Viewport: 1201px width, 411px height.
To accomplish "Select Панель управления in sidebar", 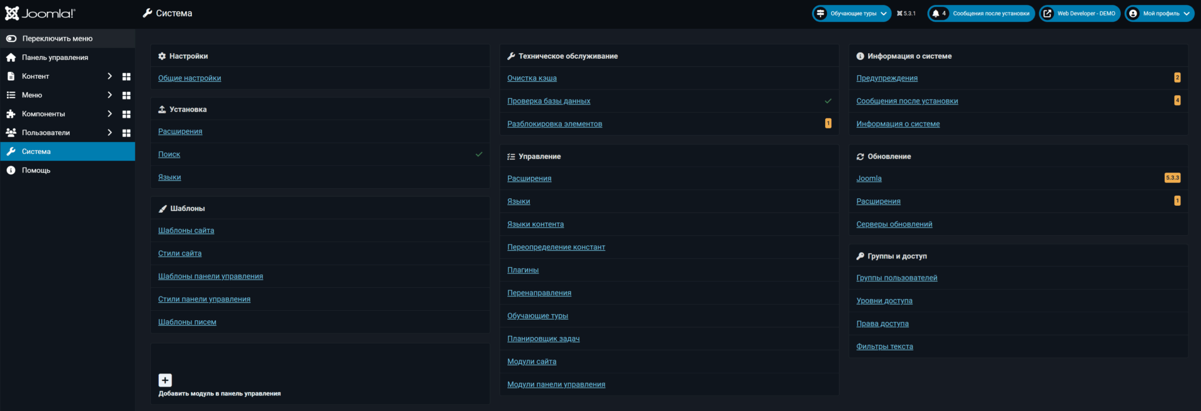I will pos(55,58).
